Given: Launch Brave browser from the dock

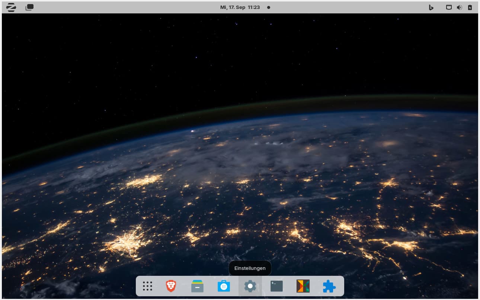Looking at the screenshot, I should tap(171, 286).
